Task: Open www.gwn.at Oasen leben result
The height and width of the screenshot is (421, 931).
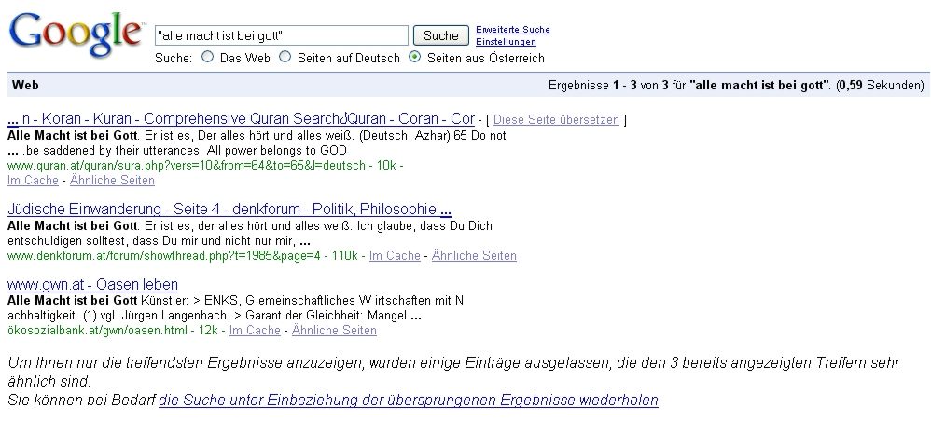Action: pyautogui.click(x=91, y=284)
